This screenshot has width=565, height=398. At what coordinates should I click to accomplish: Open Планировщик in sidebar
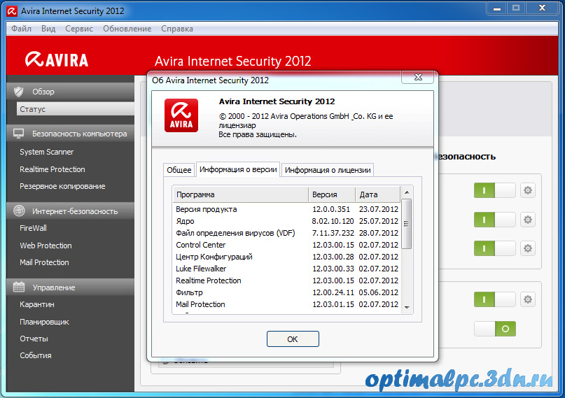[x=44, y=322]
